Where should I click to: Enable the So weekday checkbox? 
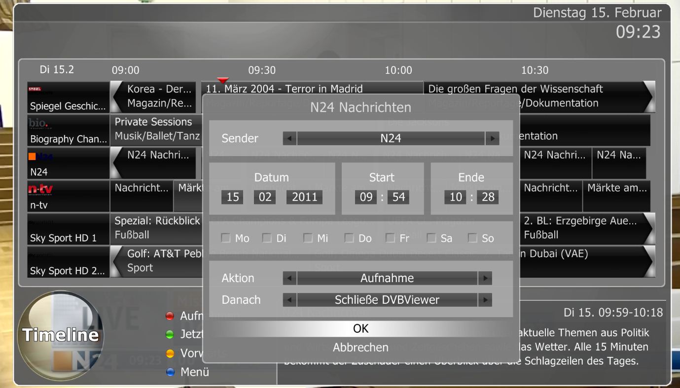[x=472, y=238]
